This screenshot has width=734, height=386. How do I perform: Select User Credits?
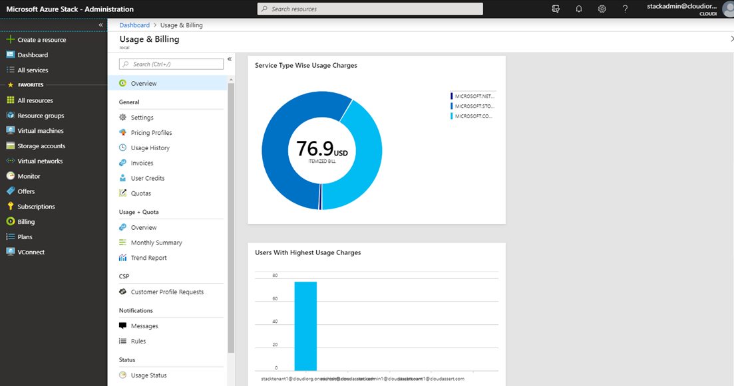[148, 178]
